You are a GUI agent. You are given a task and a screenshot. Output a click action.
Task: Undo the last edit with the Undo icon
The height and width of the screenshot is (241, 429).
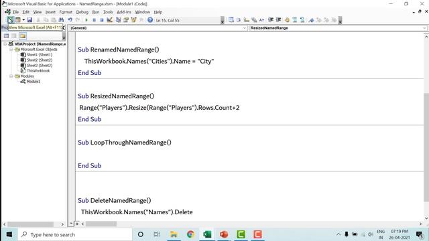click(x=70, y=20)
